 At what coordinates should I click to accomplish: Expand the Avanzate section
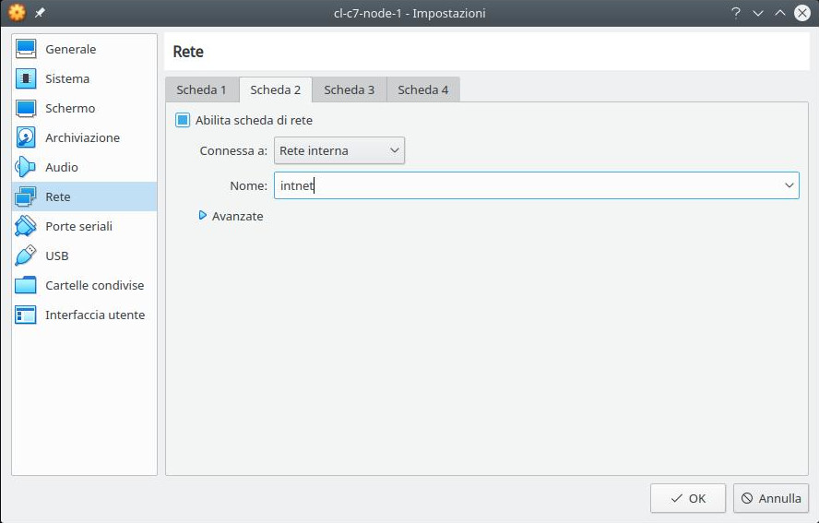pos(203,216)
